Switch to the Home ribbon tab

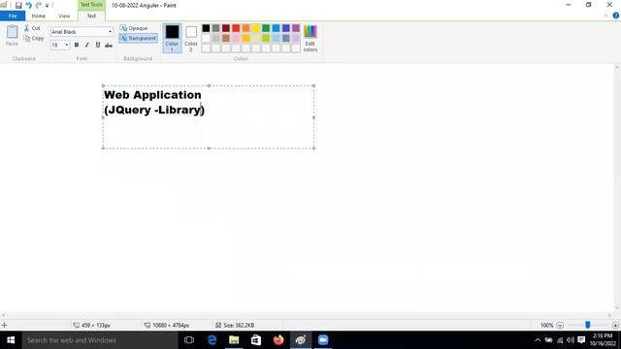39,16
